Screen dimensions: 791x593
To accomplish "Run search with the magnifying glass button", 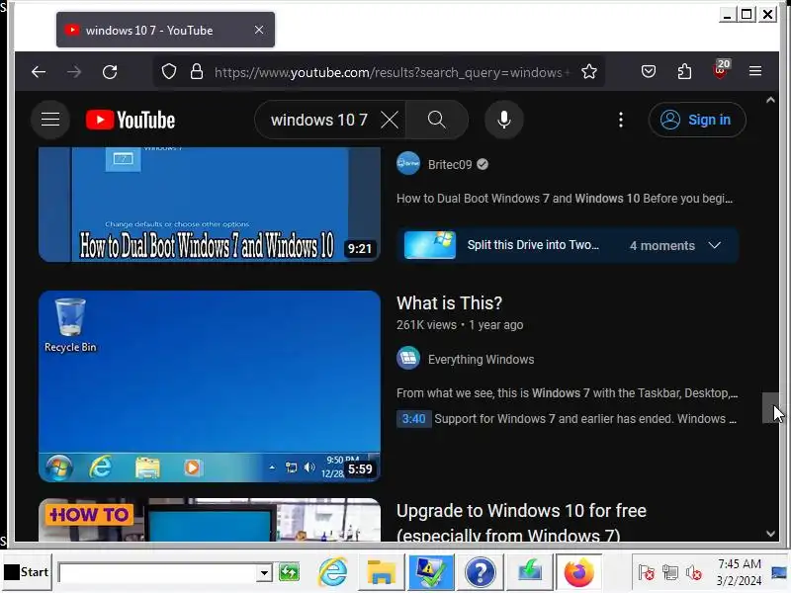I will point(436,120).
